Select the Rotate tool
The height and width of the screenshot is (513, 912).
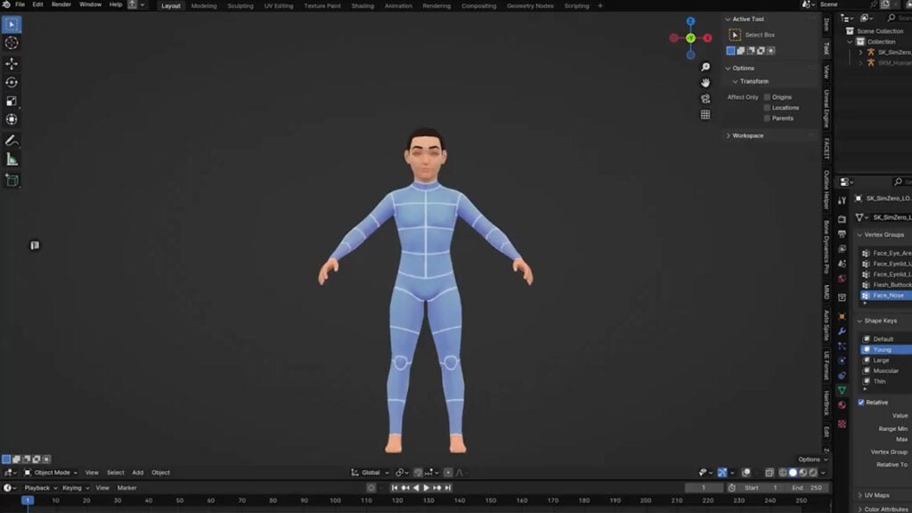coord(12,82)
